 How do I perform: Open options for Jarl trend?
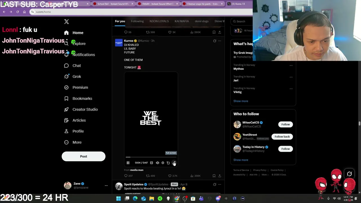coord(291,77)
